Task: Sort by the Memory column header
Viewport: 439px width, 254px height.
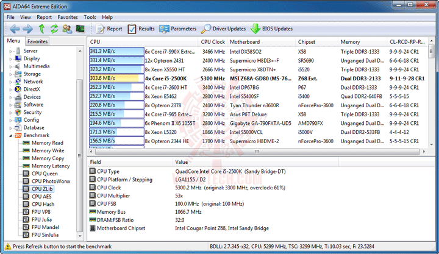Action: click(x=362, y=41)
